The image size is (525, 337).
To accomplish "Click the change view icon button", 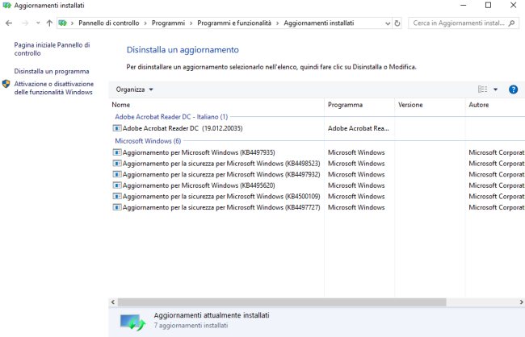I will [482, 89].
